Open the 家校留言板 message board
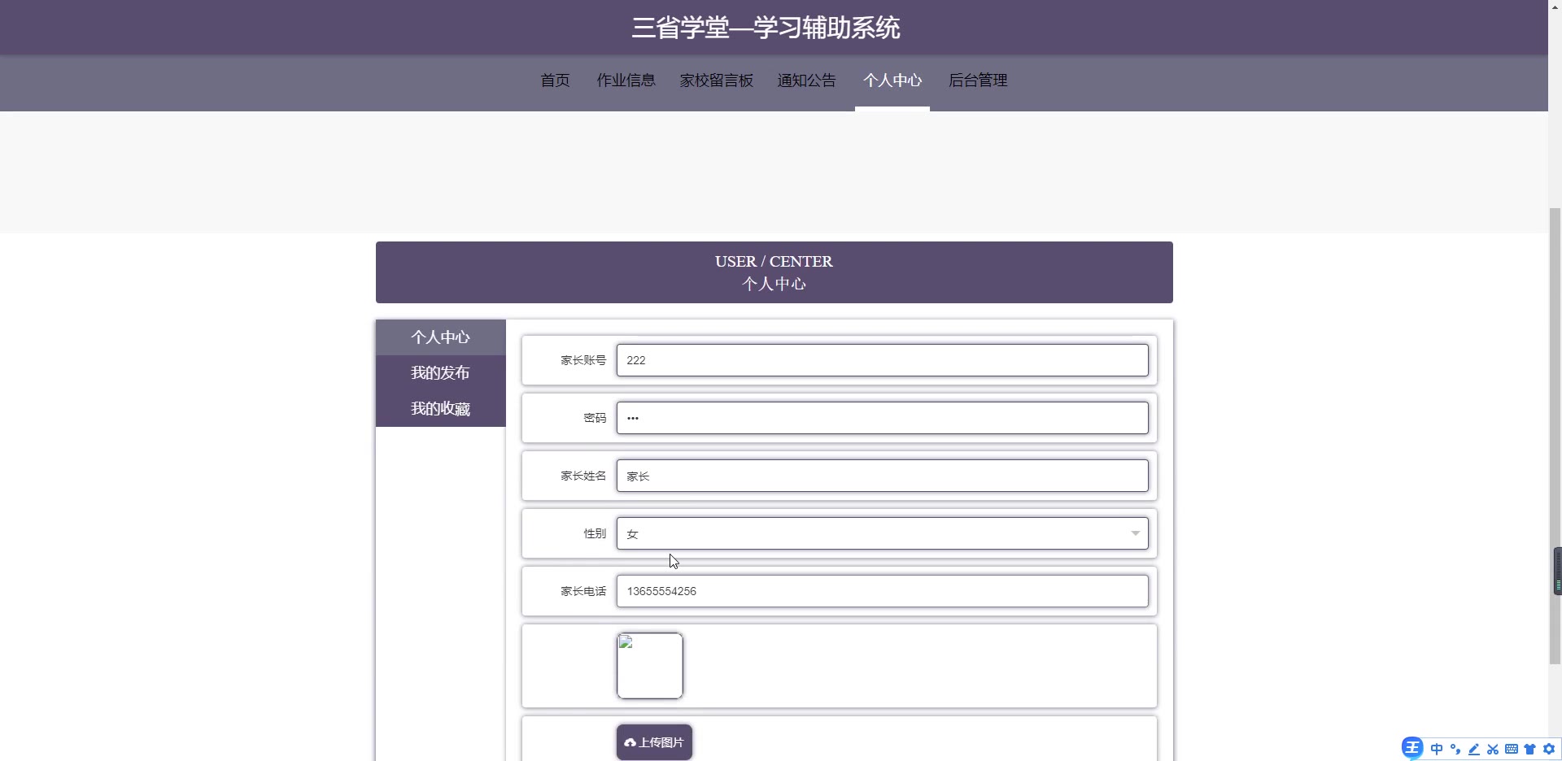Screen dimensions: 1562x761 click(x=716, y=80)
